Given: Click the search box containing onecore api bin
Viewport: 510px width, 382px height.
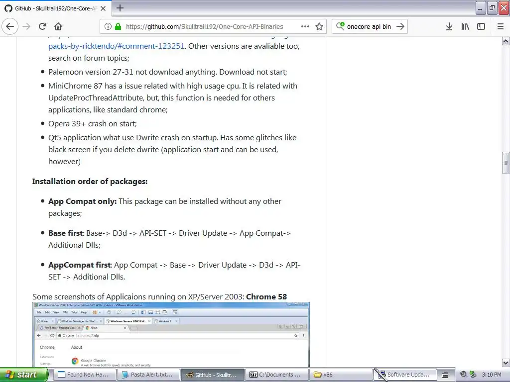Looking at the screenshot, I should (x=369, y=26).
